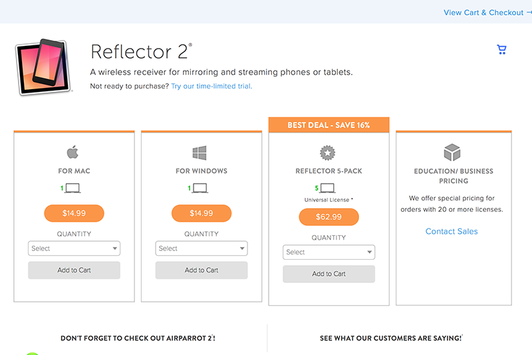The image size is (532, 355).
Task: Open the blue shopping cart icon
Action: click(501, 50)
